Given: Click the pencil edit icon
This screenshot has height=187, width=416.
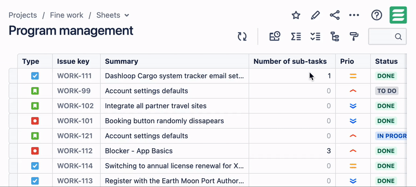Looking at the screenshot, I should tap(315, 16).
